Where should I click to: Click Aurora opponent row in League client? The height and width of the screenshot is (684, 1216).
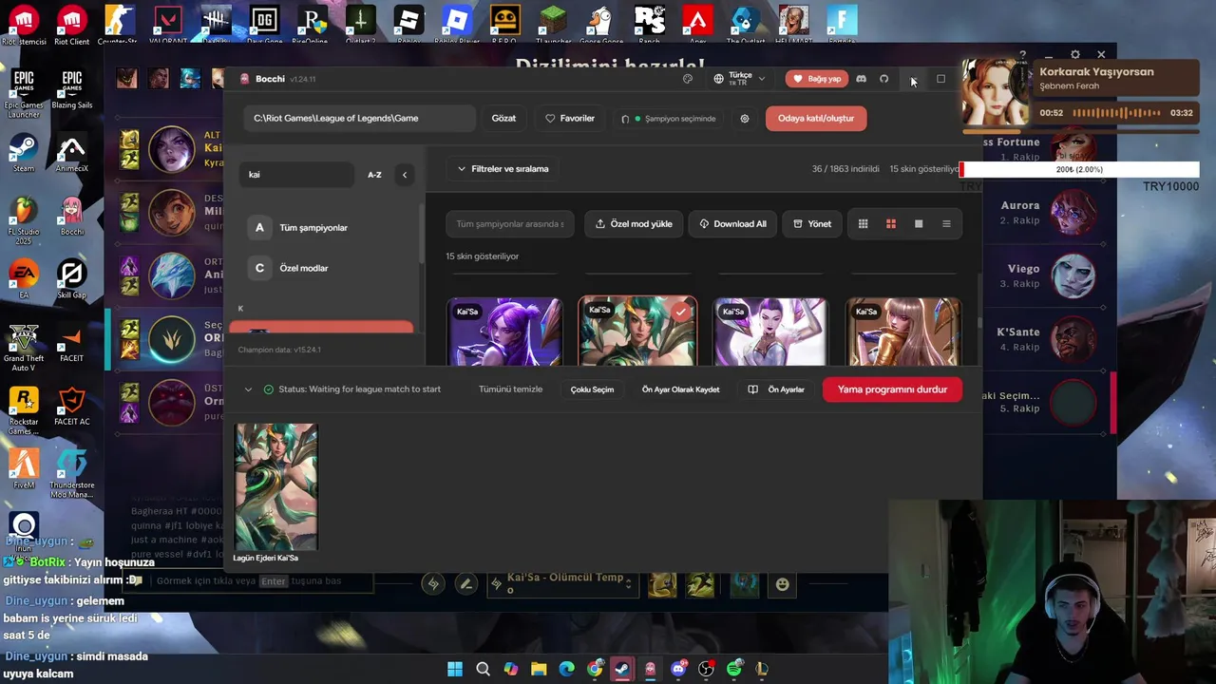[1047, 213]
